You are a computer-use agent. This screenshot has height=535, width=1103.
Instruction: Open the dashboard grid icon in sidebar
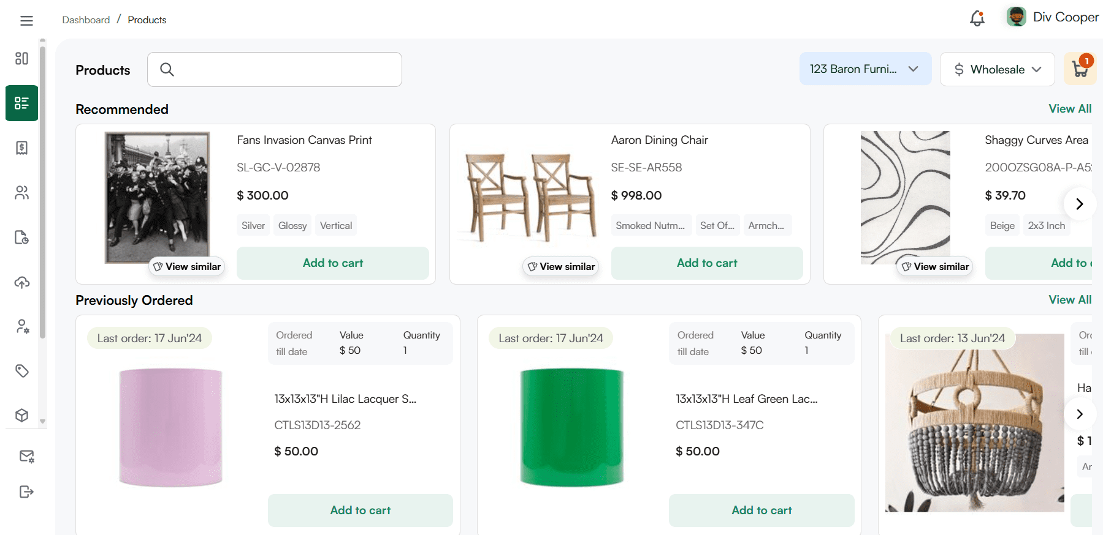pyautogui.click(x=22, y=58)
